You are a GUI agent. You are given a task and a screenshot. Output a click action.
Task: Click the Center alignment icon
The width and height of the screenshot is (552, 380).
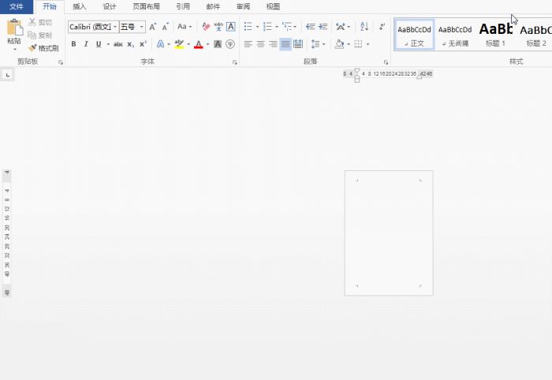tap(260, 44)
